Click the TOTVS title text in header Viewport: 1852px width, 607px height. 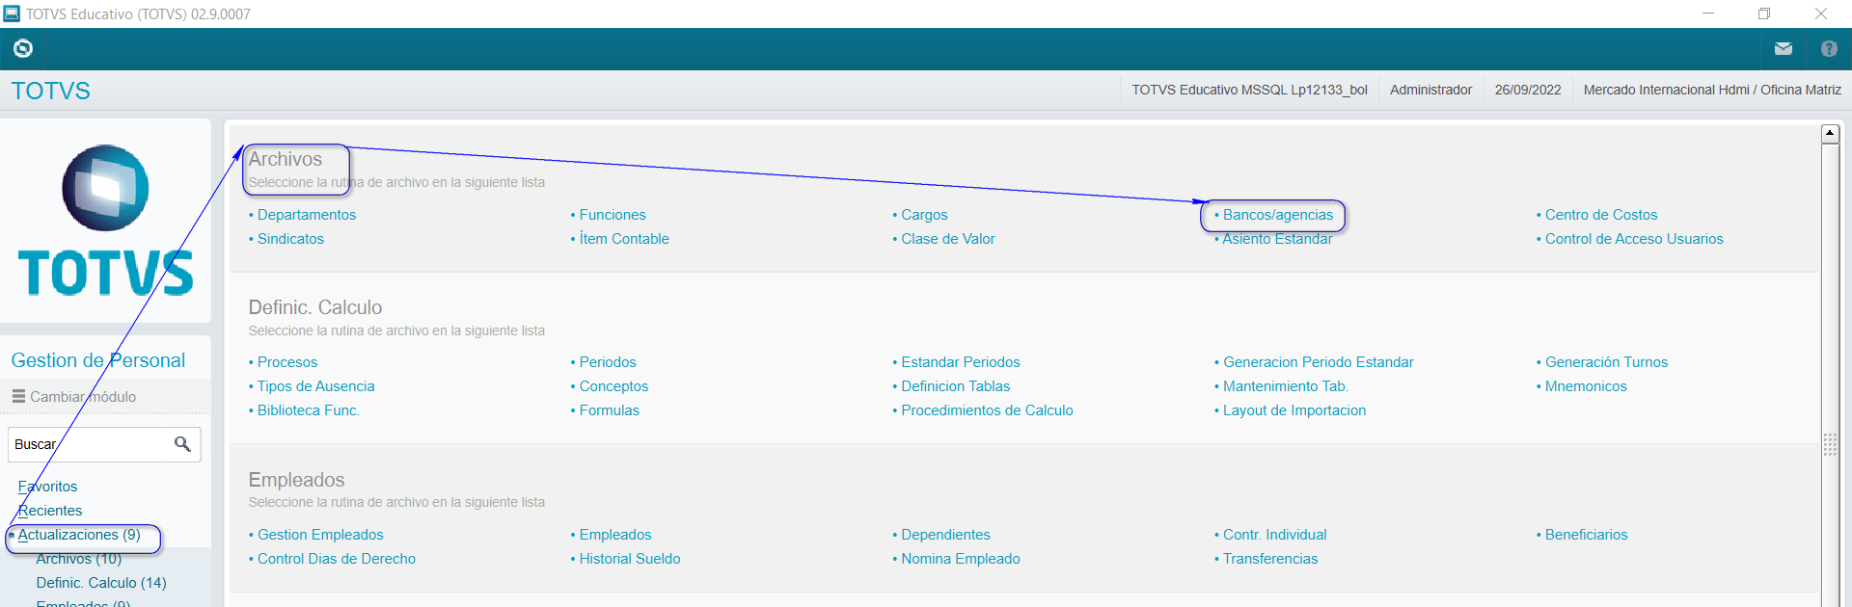click(50, 91)
